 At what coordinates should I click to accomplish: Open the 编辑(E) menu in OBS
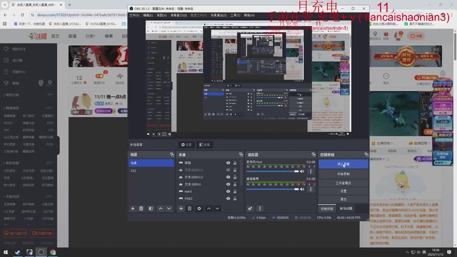[148, 15]
